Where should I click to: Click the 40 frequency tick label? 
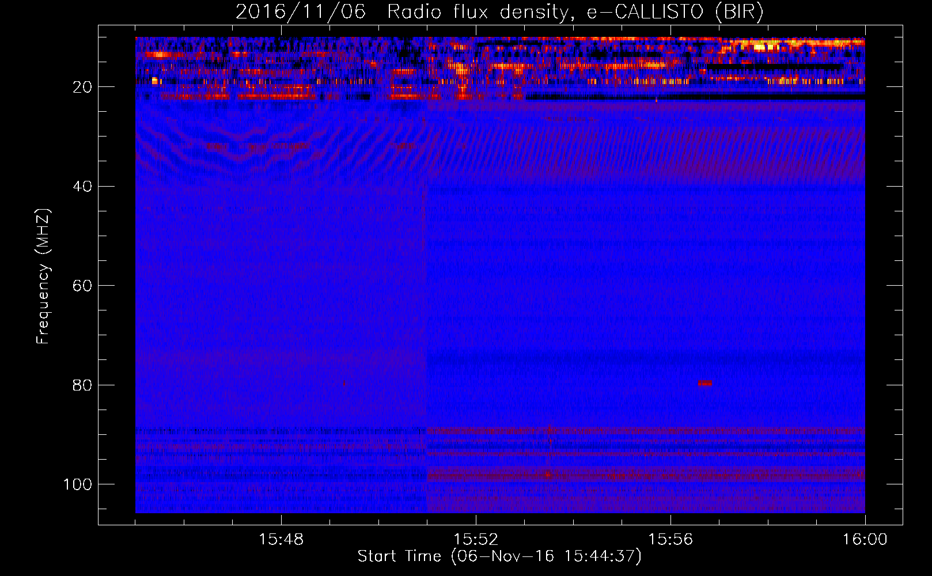[83, 187]
